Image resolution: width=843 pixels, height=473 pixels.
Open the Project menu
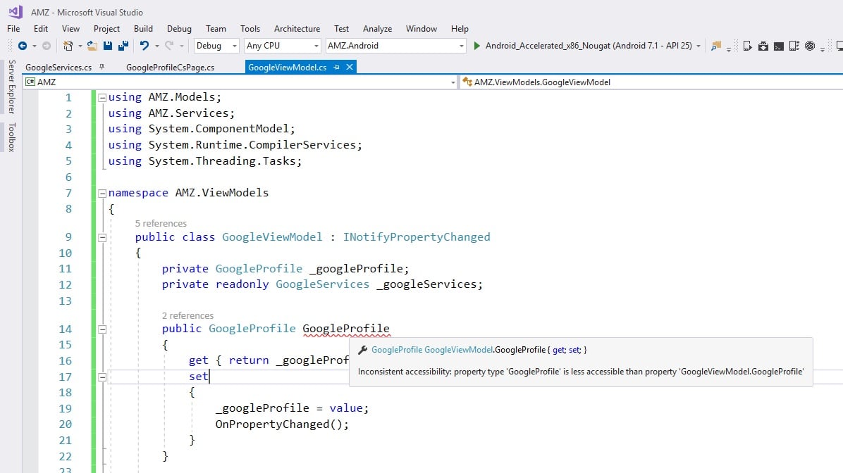tap(106, 29)
